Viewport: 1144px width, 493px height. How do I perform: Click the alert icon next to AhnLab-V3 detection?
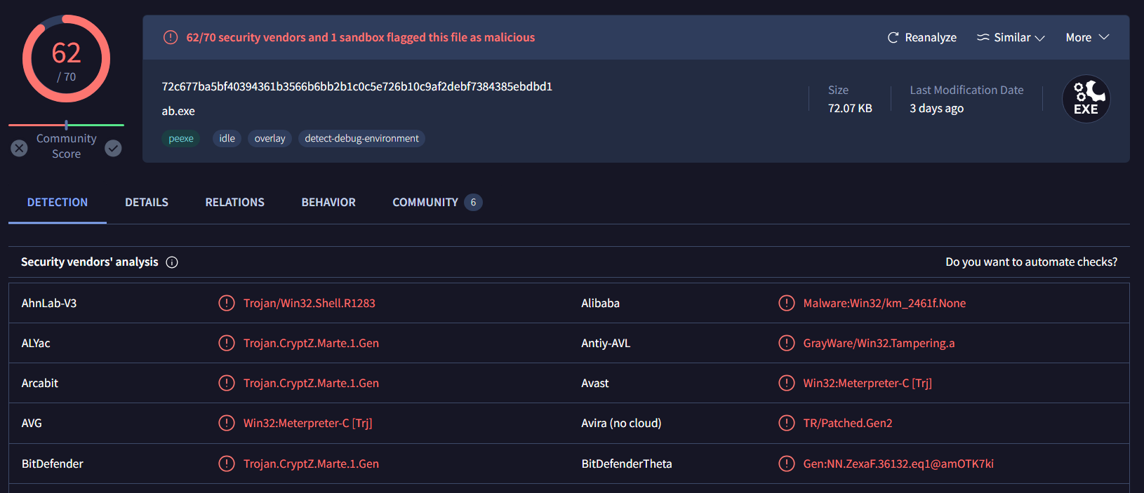point(226,303)
